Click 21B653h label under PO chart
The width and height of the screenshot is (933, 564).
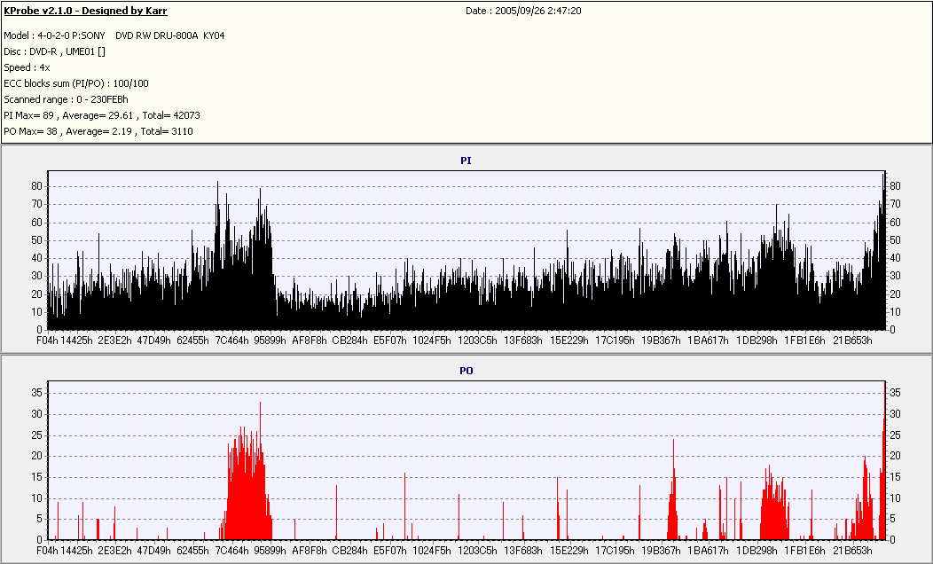point(852,551)
